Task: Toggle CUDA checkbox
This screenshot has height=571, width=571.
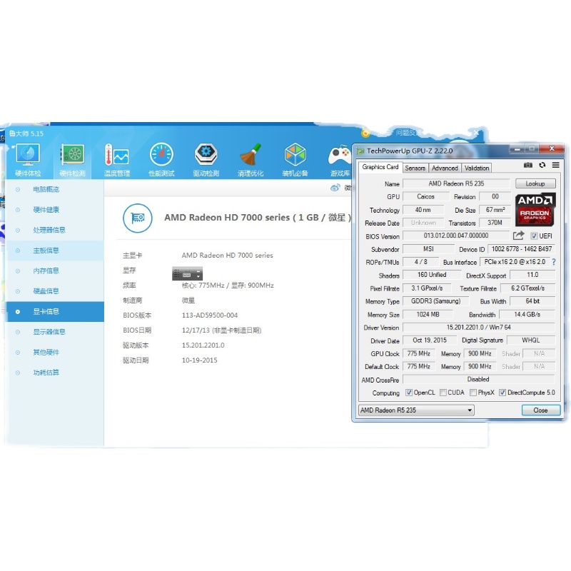Action: (443, 393)
